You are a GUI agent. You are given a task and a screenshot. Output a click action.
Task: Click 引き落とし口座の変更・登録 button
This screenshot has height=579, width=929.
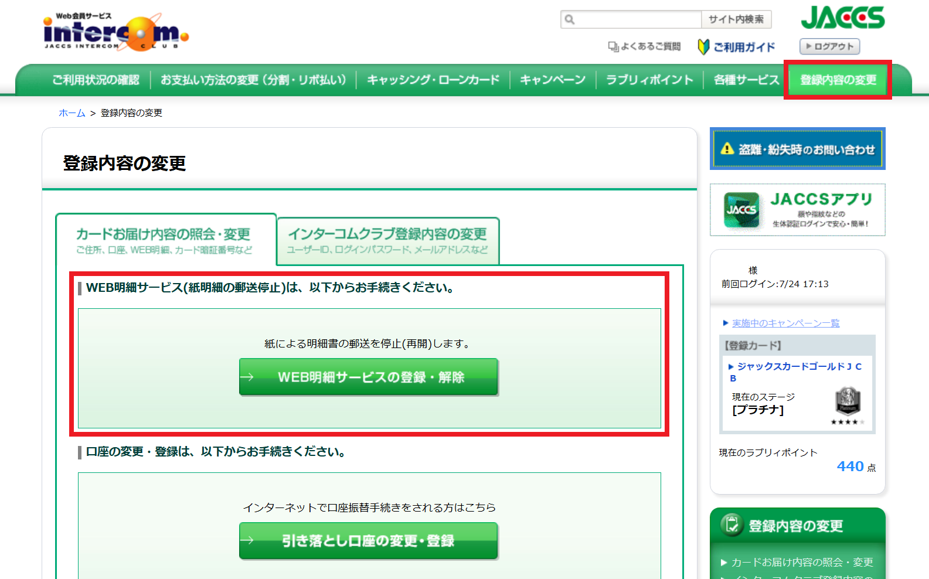[369, 540]
